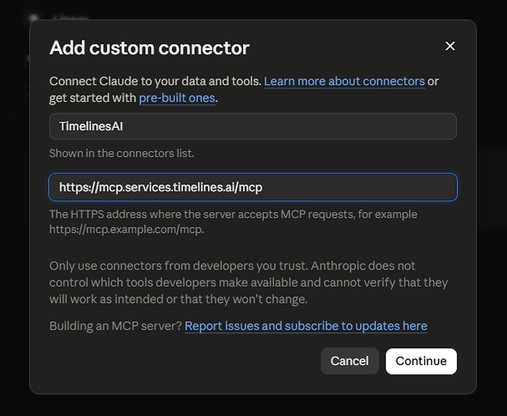Image resolution: width=507 pixels, height=416 pixels.
Task: Cancel adding the custom connector
Action: coord(350,361)
